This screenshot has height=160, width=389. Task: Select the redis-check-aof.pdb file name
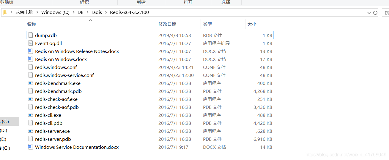(57, 107)
